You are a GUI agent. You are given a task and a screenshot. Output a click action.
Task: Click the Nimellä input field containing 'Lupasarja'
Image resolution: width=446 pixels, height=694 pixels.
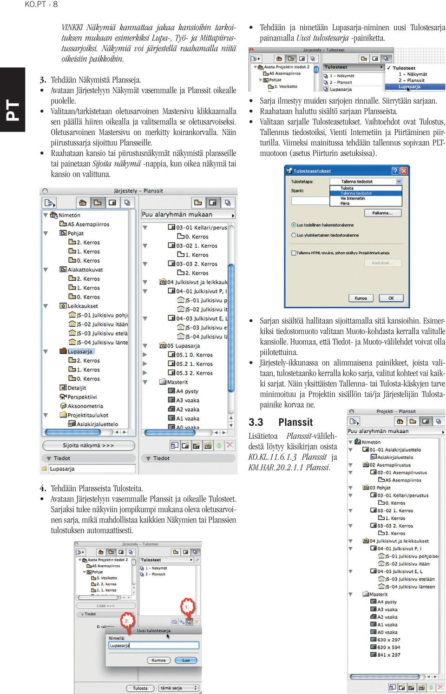tap(154, 646)
